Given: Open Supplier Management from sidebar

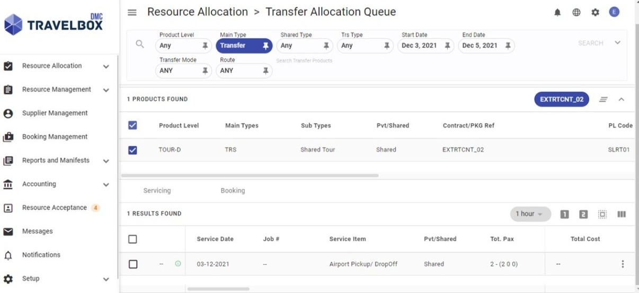Looking at the screenshot, I should pyautogui.click(x=55, y=113).
